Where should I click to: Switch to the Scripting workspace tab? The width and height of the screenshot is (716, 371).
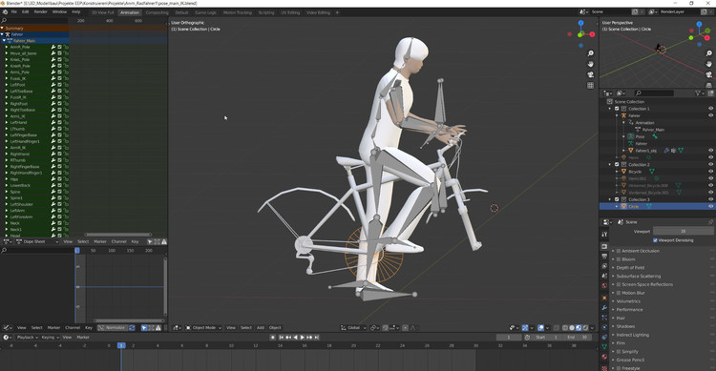[x=266, y=12]
